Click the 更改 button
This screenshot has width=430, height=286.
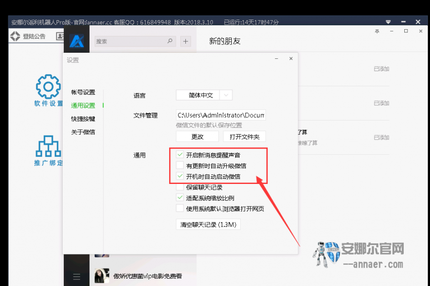click(198, 136)
